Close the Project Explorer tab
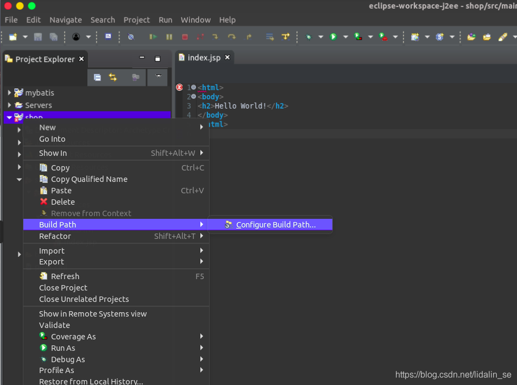 tap(81, 59)
